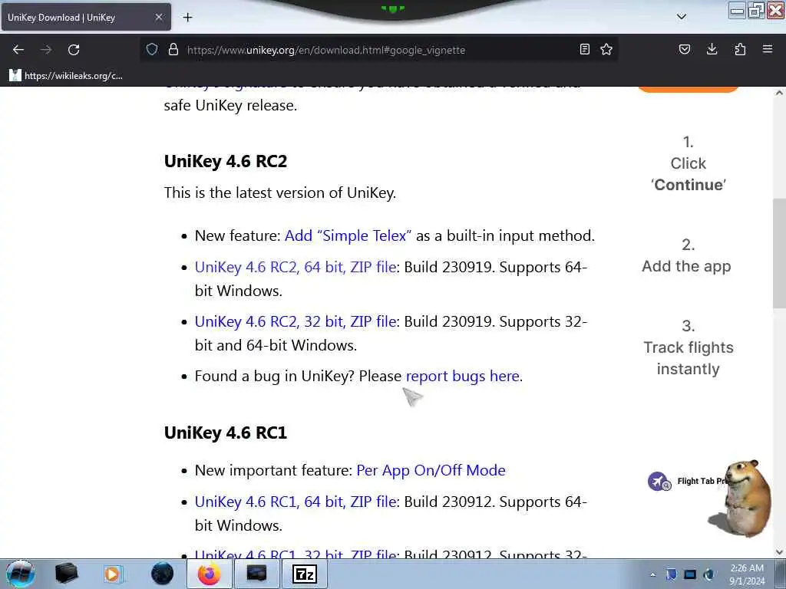Click the scrollbar down arrow
The width and height of the screenshot is (786, 589).
tap(779, 552)
